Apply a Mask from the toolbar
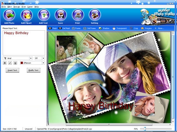The height and width of the screenshot is (132, 177). point(53,28)
